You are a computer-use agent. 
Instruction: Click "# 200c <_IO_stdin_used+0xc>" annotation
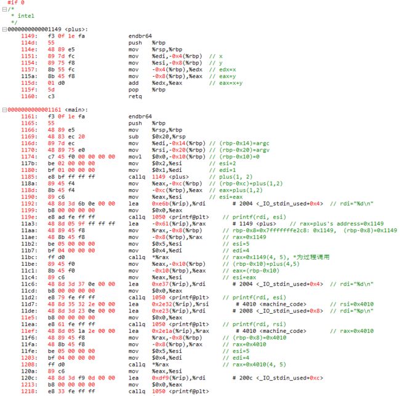[x=278, y=378]
